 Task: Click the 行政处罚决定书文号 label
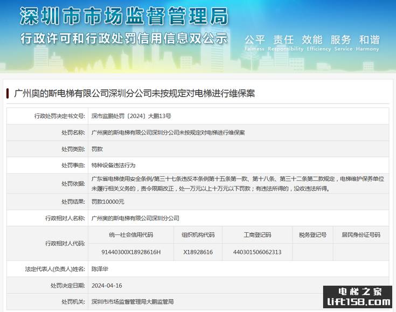coord(60,116)
